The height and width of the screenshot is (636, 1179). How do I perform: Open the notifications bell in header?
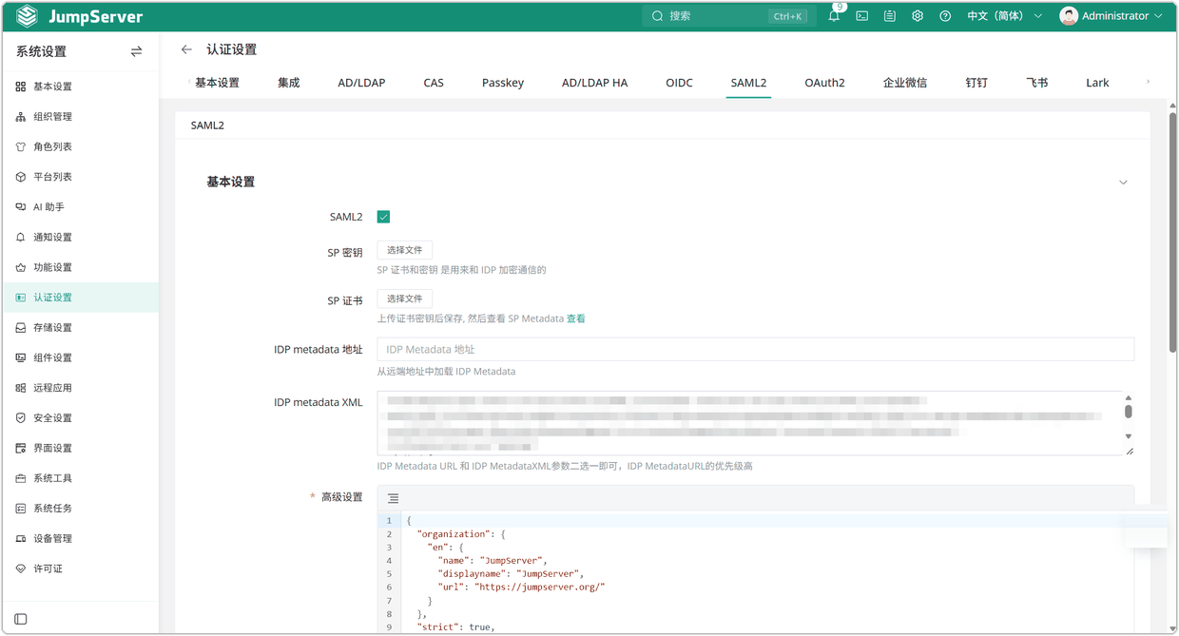834,16
